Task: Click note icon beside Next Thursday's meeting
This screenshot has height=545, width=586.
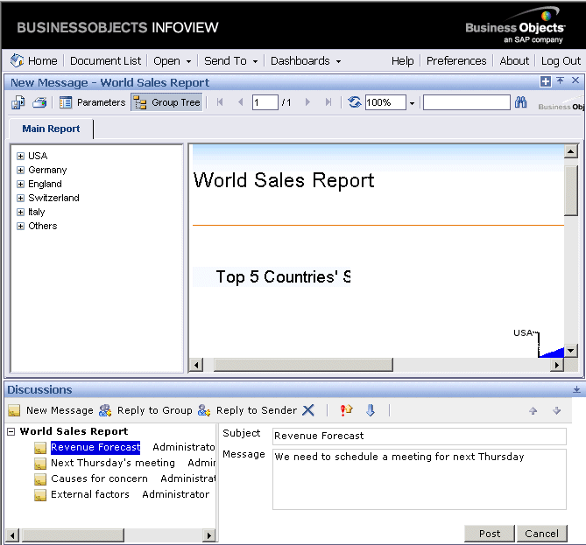Action: [x=40, y=464]
